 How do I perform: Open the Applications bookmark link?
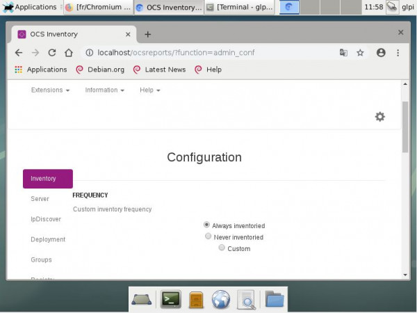[47, 70]
